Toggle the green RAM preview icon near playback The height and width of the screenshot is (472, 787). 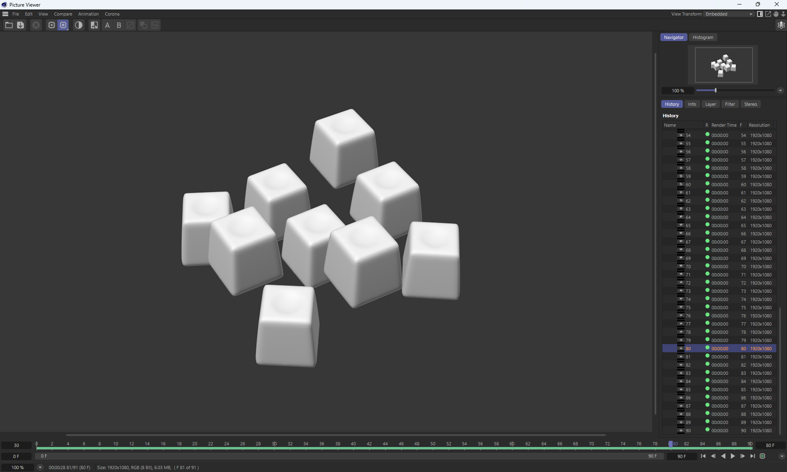(762, 456)
